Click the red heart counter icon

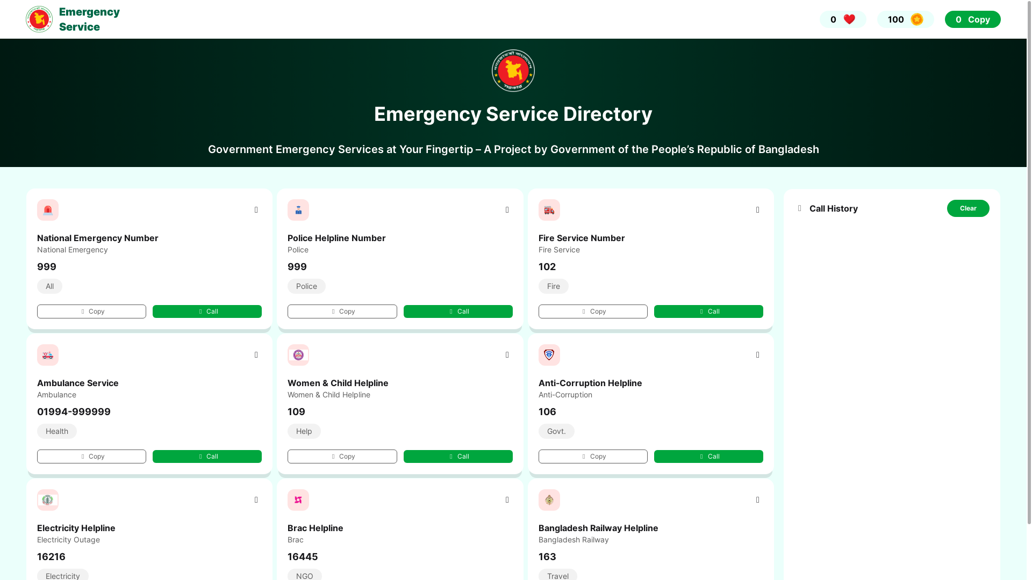(849, 19)
